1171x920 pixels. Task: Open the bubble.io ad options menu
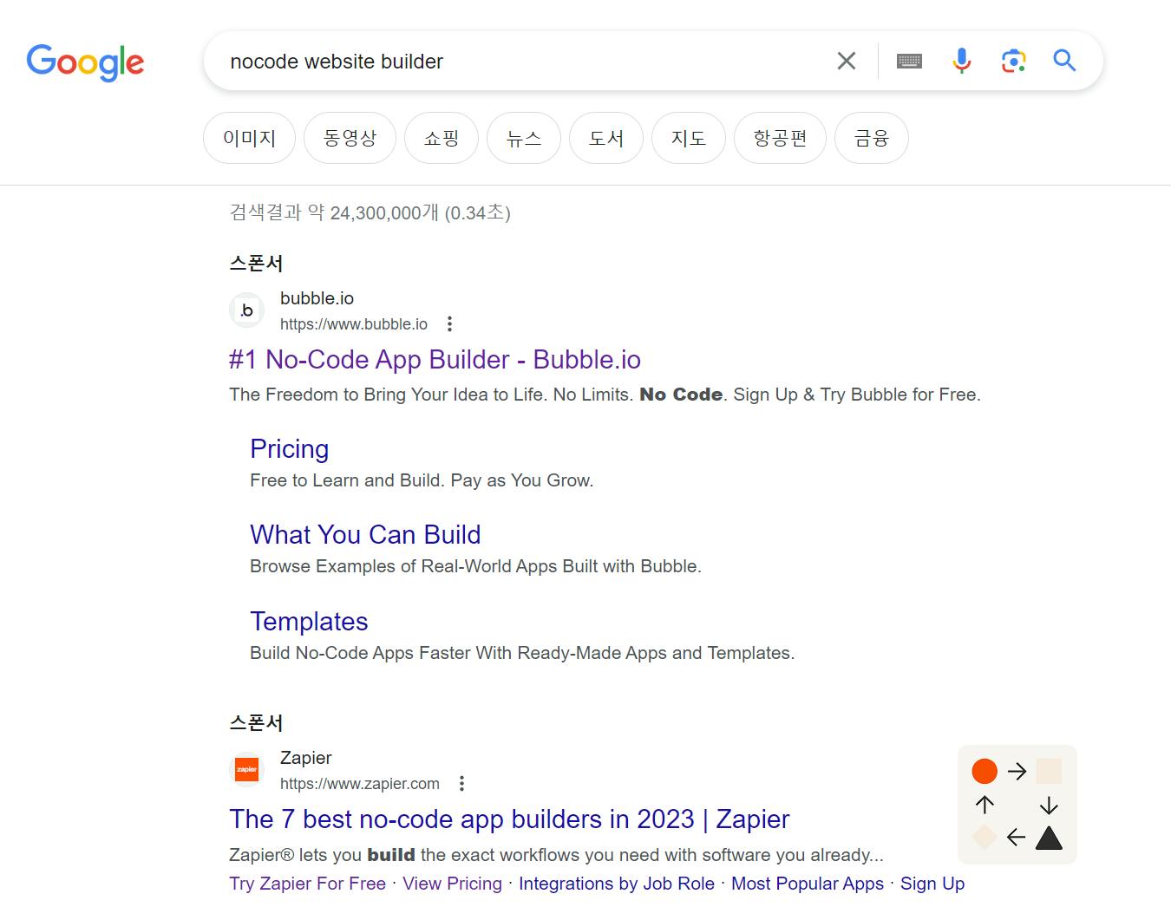click(x=449, y=324)
